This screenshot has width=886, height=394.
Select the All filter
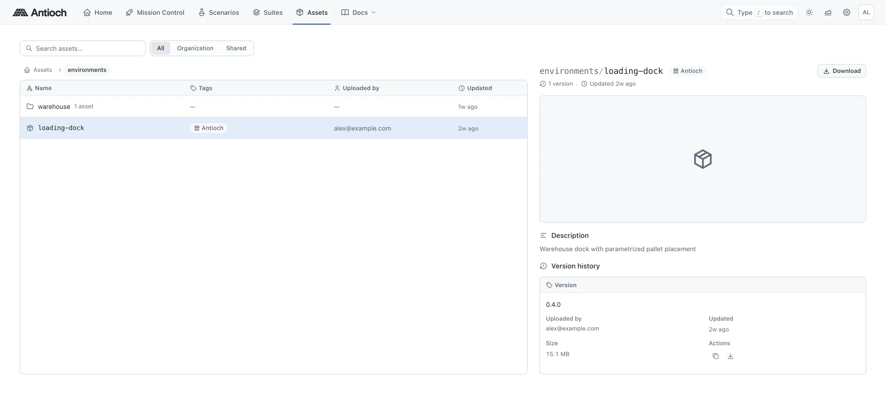pyautogui.click(x=160, y=48)
